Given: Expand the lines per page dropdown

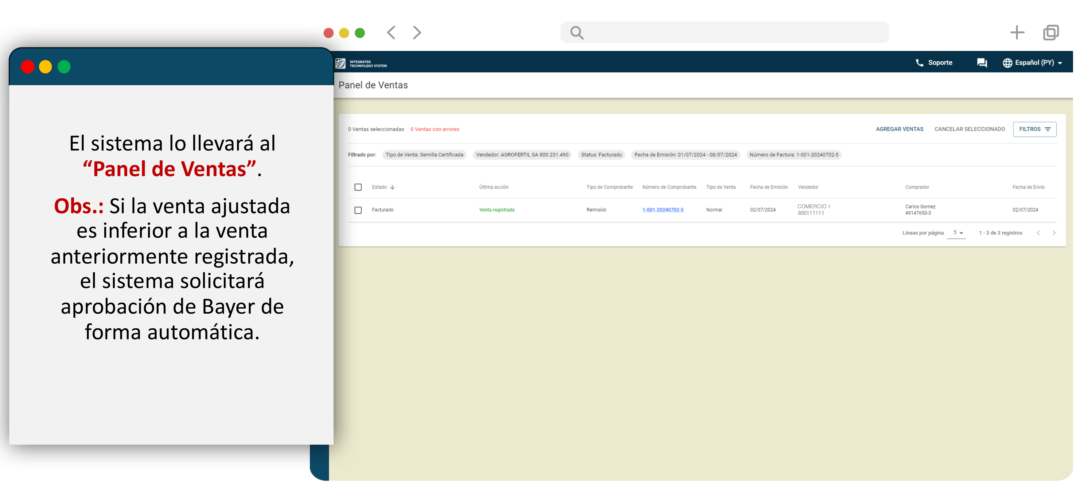Looking at the screenshot, I should (x=957, y=233).
